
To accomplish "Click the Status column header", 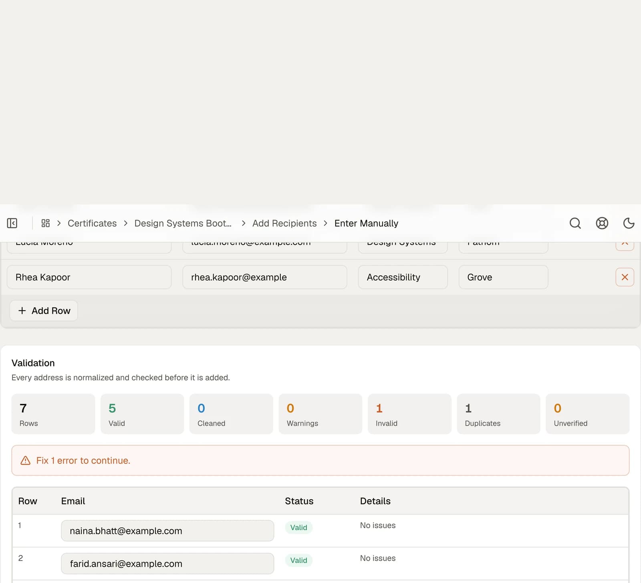I will [x=299, y=501].
